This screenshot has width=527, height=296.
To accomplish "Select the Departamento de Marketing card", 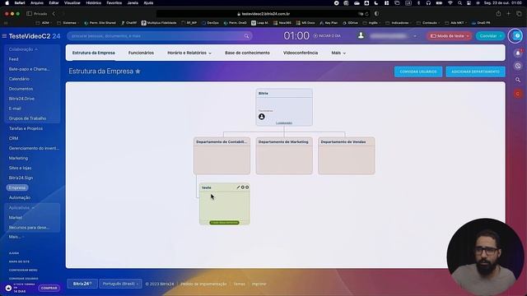I will coord(284,155).
